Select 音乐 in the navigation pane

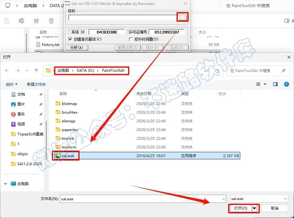coord(21,114)
